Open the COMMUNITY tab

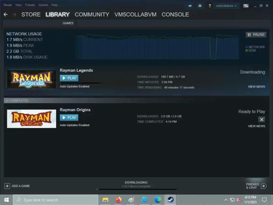(x=92, y=14)
